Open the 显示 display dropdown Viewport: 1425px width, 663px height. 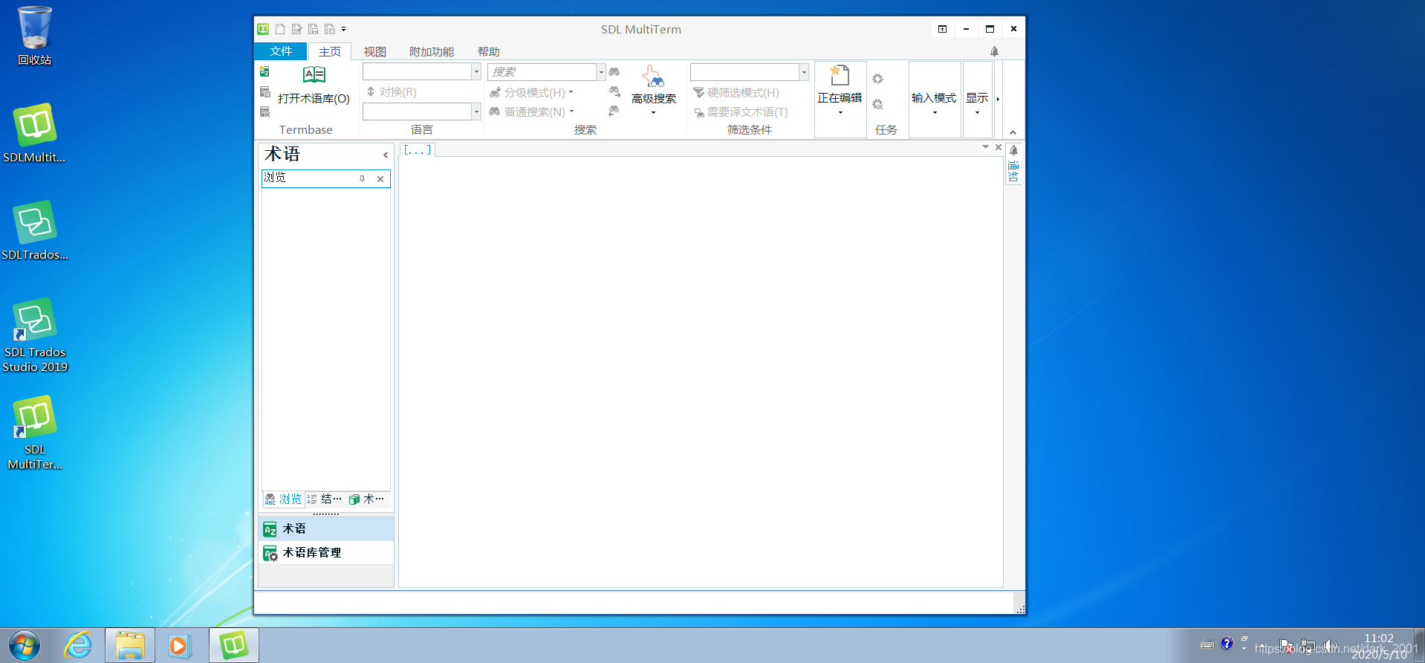point(977,100)
